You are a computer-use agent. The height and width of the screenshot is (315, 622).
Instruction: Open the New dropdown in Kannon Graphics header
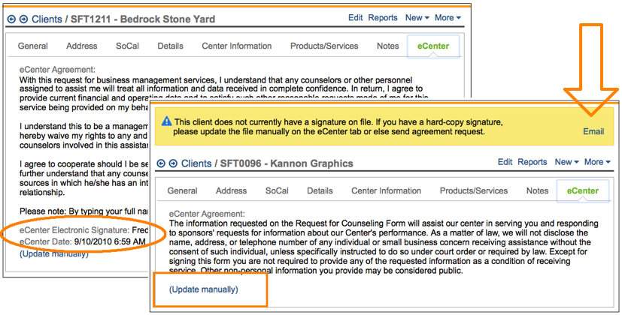coord(566,162)
